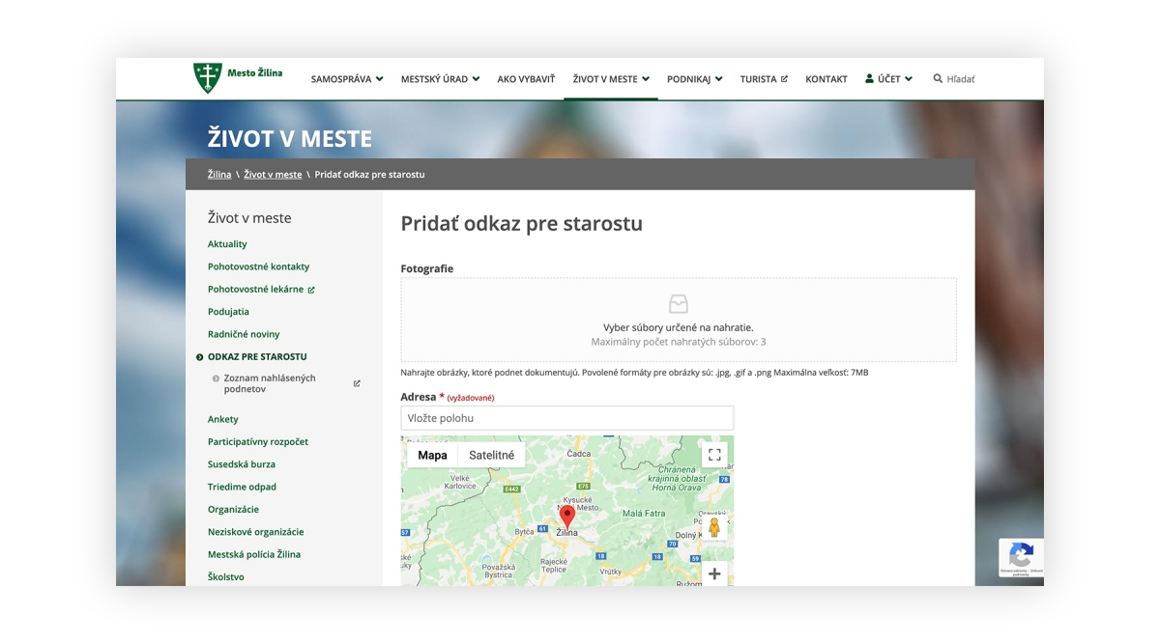Open Pohotovostné kontakty sidebar link
Image resolution: width=1160 pixels, height=644 pixels.
tap(258, 266)
